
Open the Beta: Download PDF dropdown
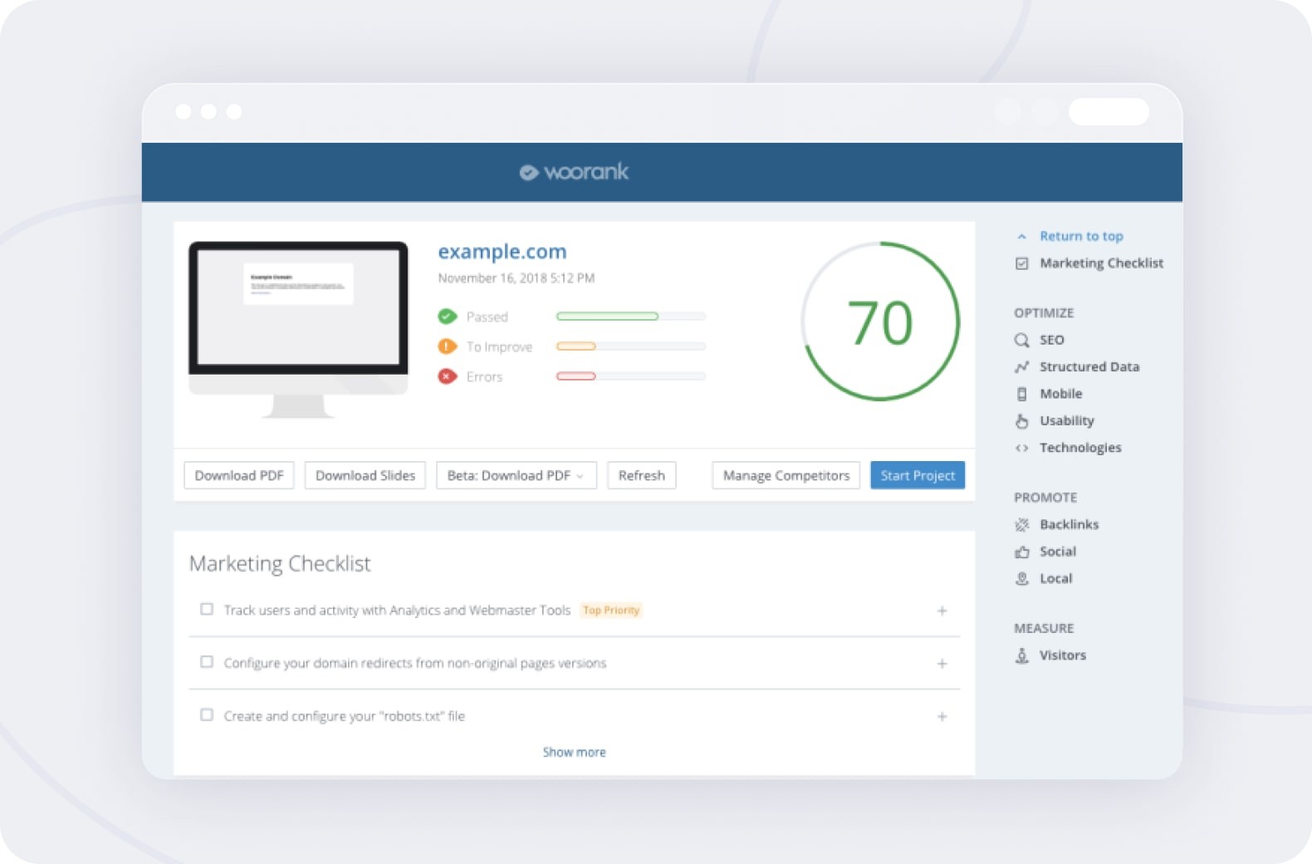point(516,475)
